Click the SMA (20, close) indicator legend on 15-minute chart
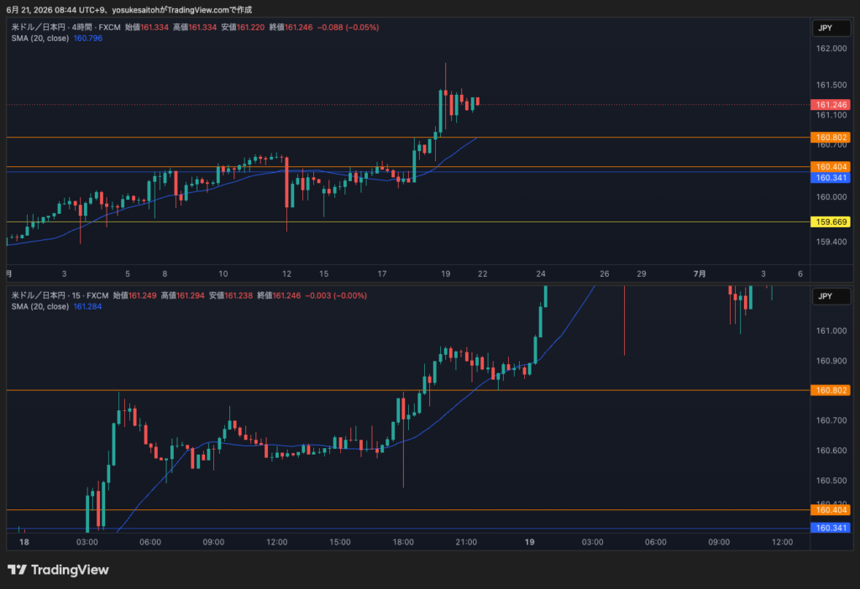 tap(40, 307)
